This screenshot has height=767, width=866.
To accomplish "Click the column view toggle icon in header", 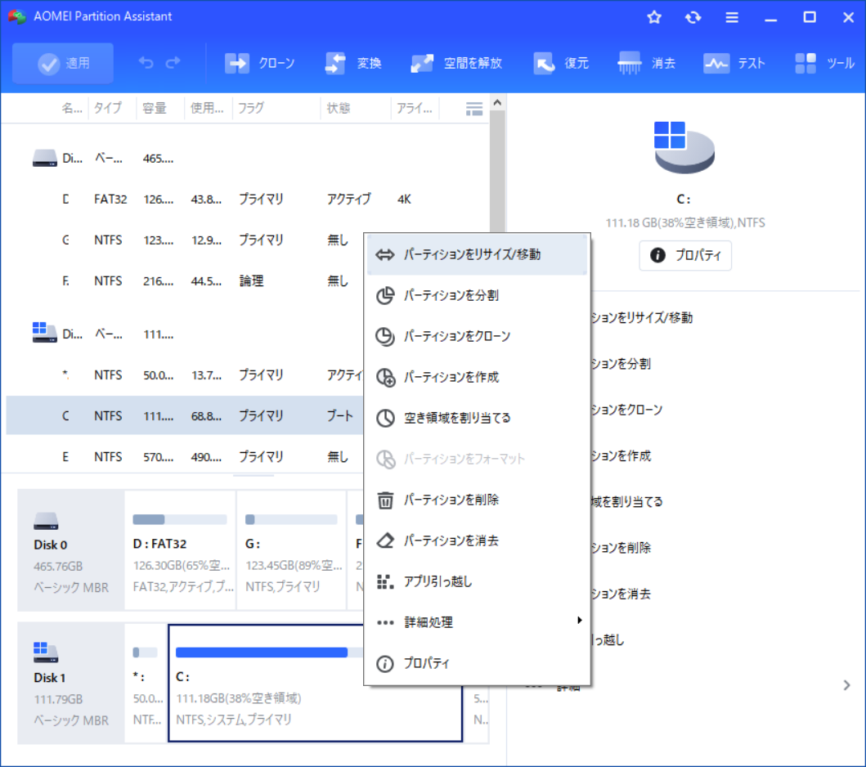I will (x=473, y=109).
